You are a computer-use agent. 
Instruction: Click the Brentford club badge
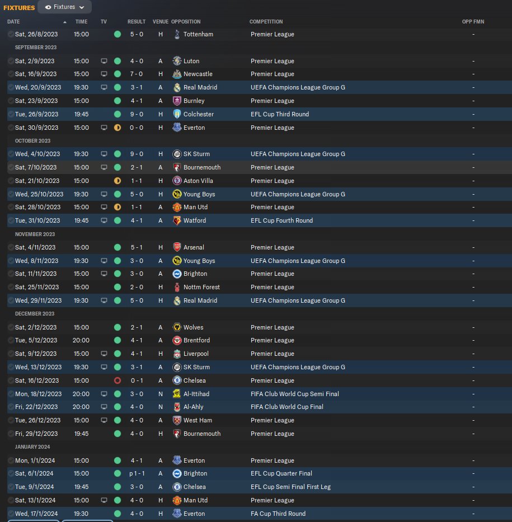[x=177, y=340]
